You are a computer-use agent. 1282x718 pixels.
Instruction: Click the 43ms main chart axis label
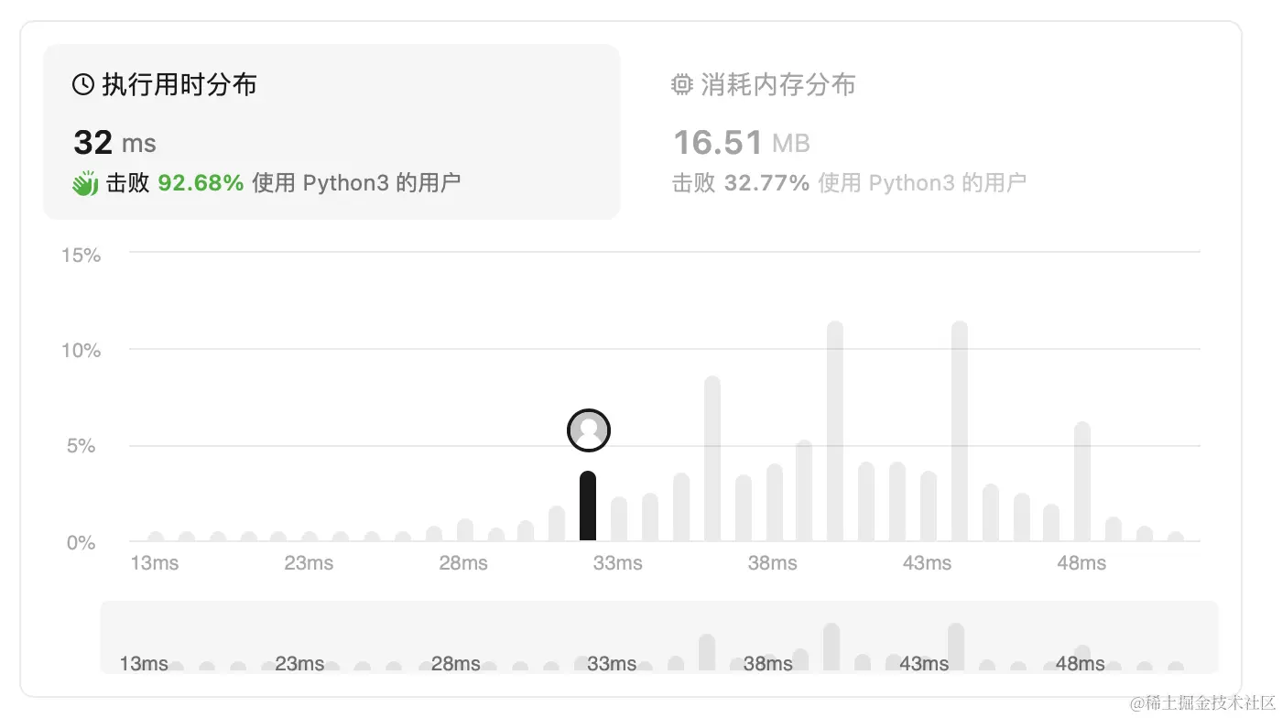tap(928, 563)
